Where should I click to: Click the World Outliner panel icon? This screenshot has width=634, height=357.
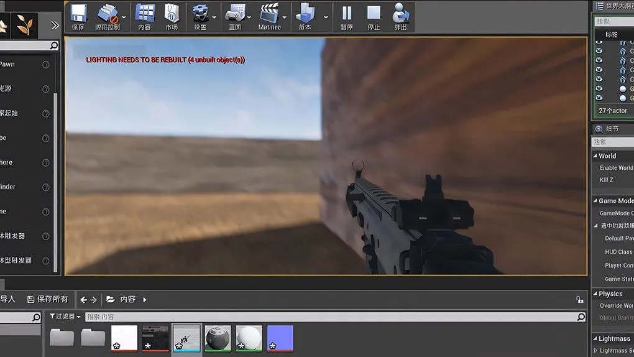pos(600,6)
